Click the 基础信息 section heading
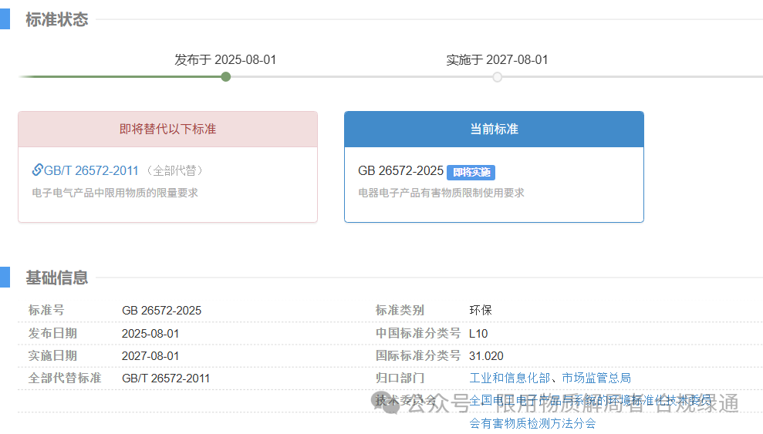763x434 pixels. [x=56, y=278]
